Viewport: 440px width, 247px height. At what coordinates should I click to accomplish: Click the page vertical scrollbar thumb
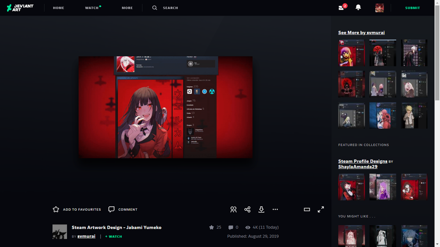click(x=437, y=52)
